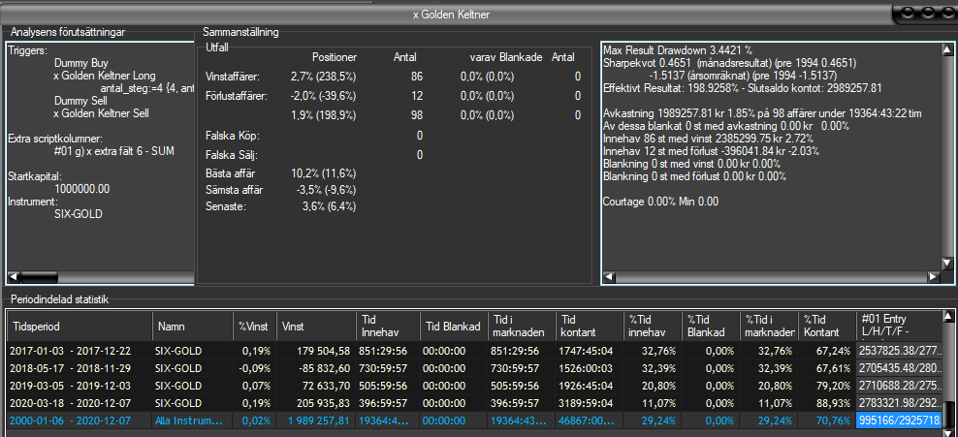The height and width of the screenshot is (437, 958).
Task: Click the left scroll arrow under the results text panel
Action: (608, 277)
